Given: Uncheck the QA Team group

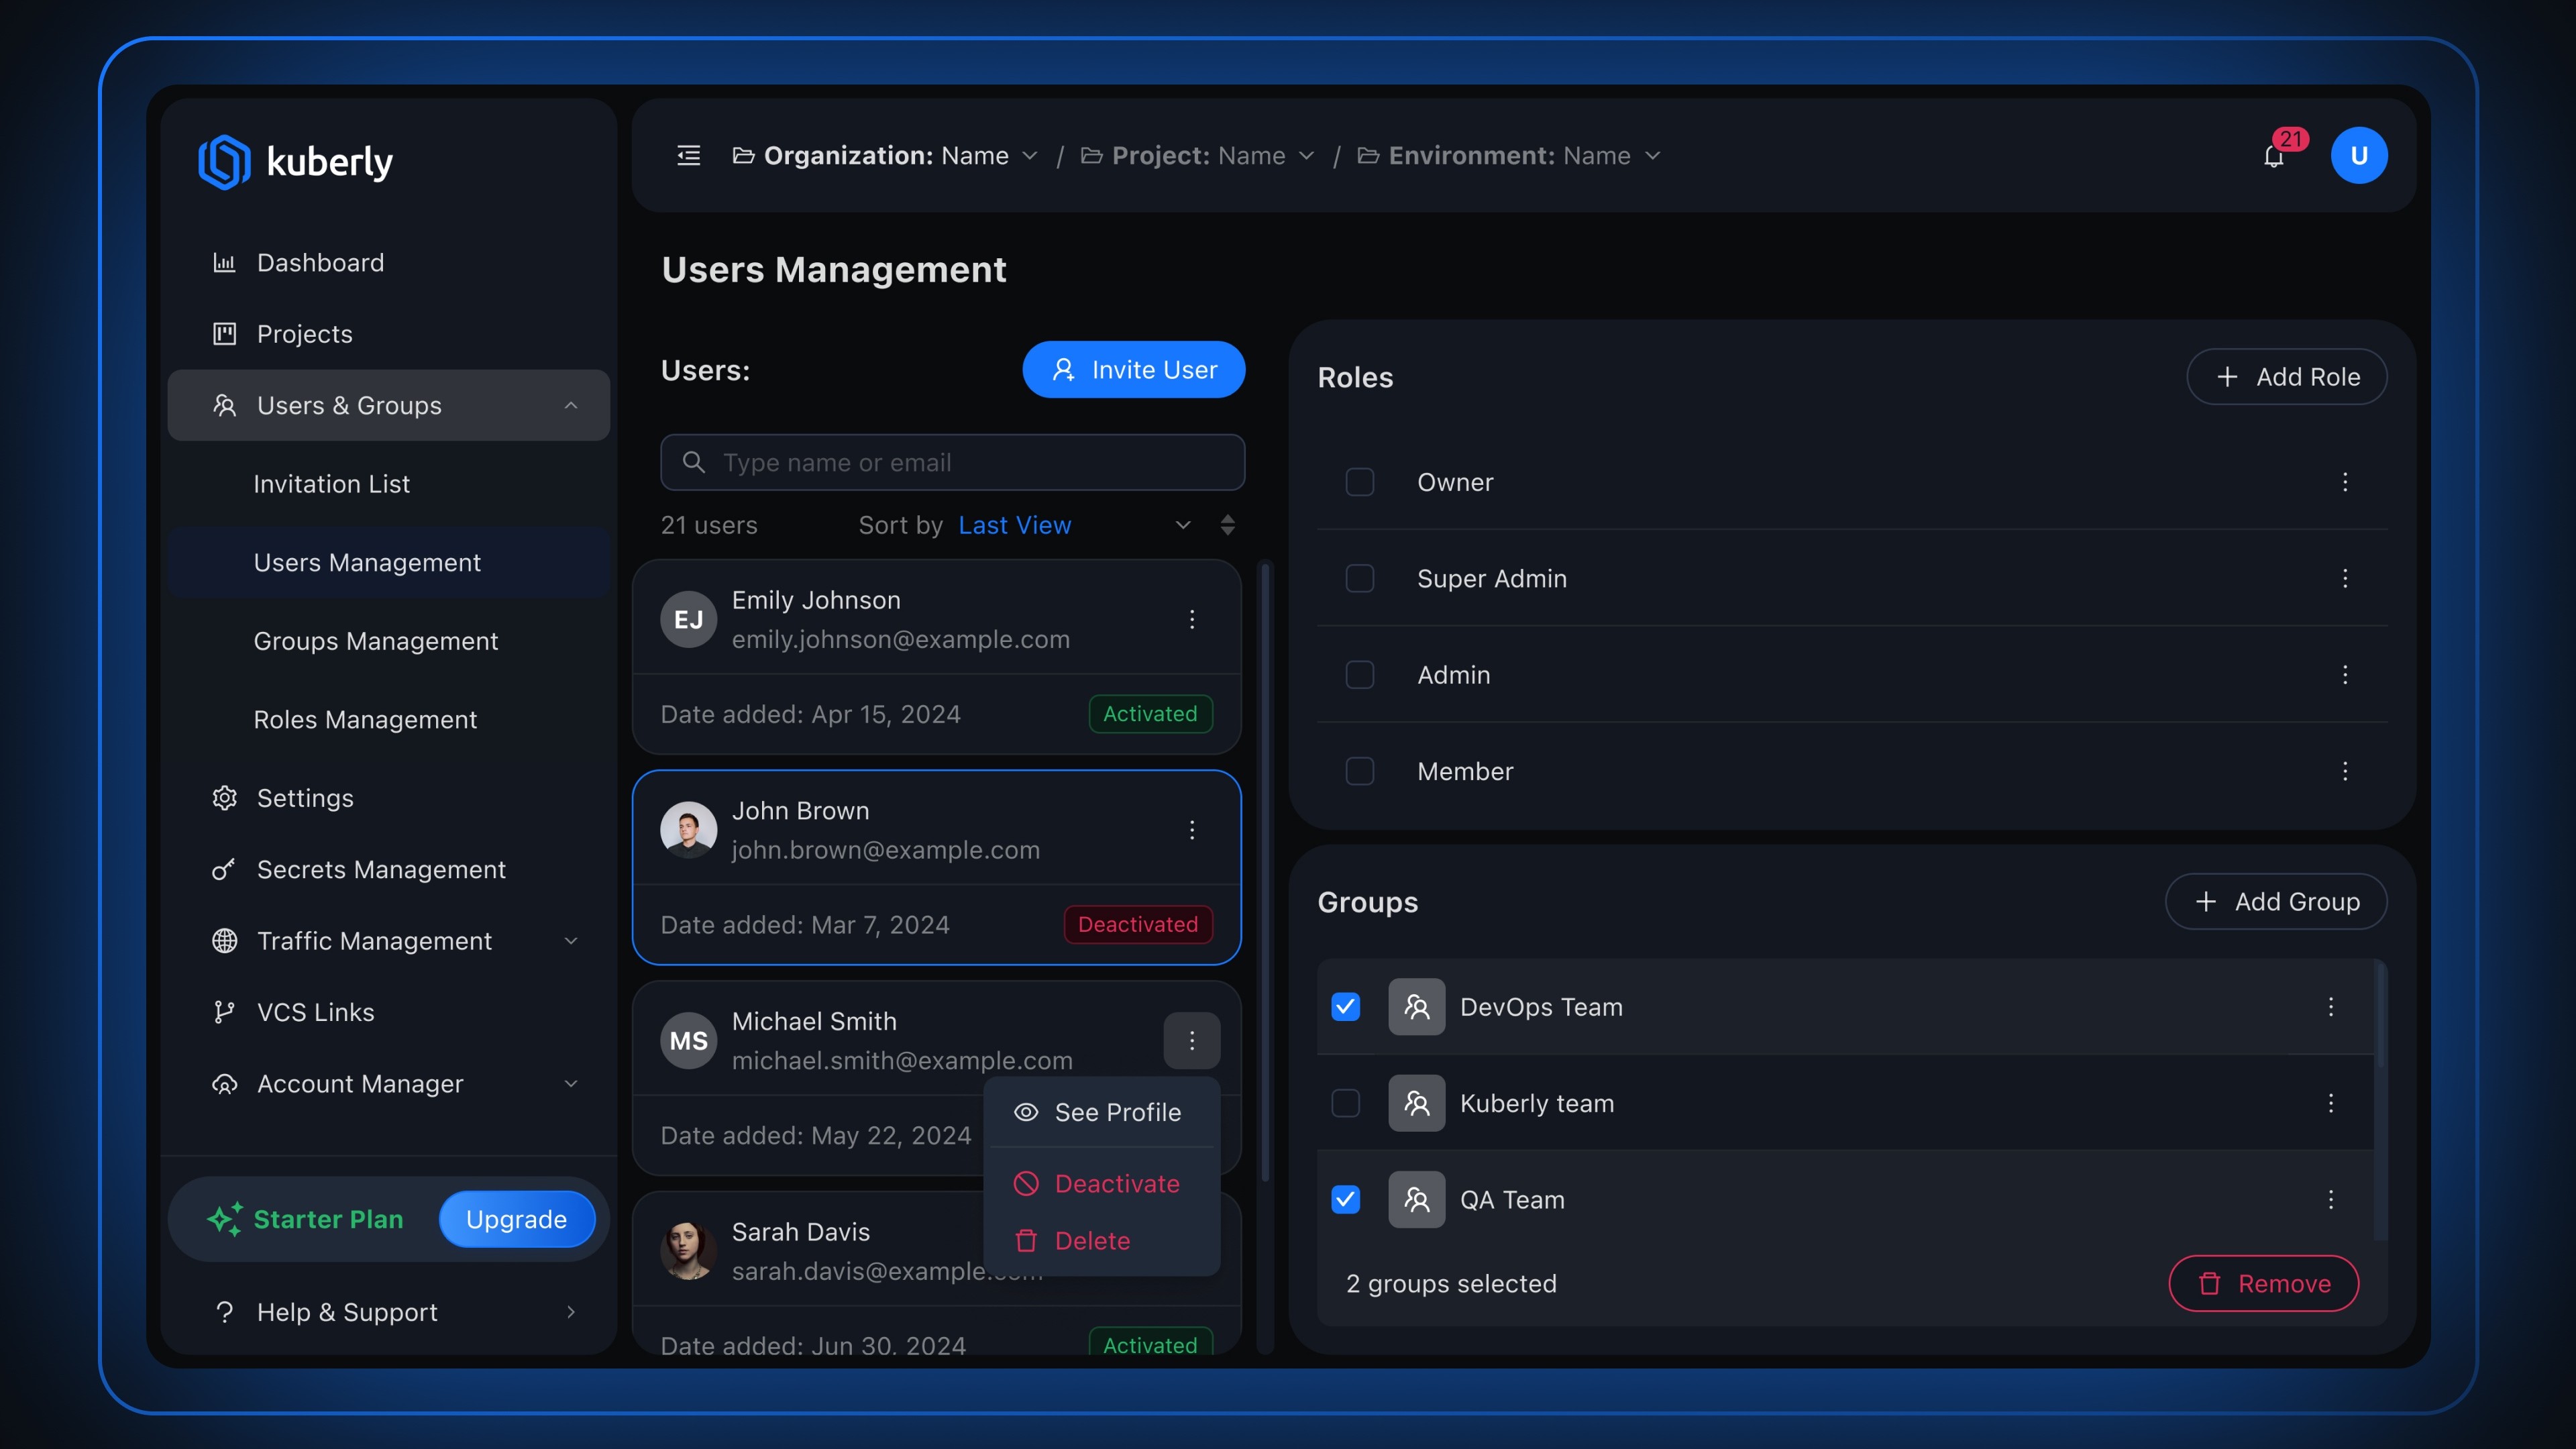Looking at the screenshot, I should pyautogui.click(x=1345, y=1199).
